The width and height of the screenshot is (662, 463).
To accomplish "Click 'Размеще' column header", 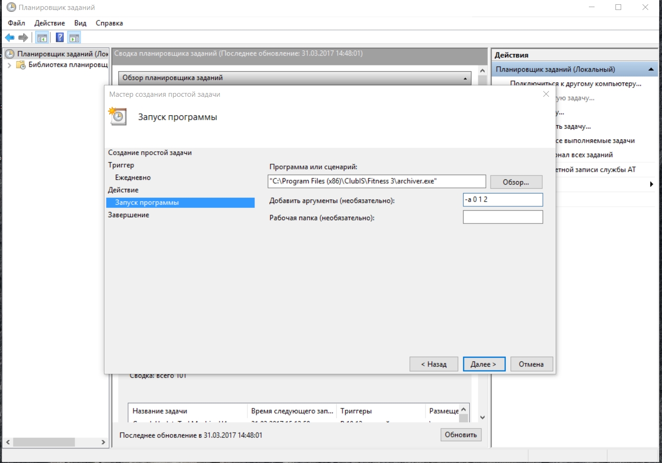I will coord(442,411).
